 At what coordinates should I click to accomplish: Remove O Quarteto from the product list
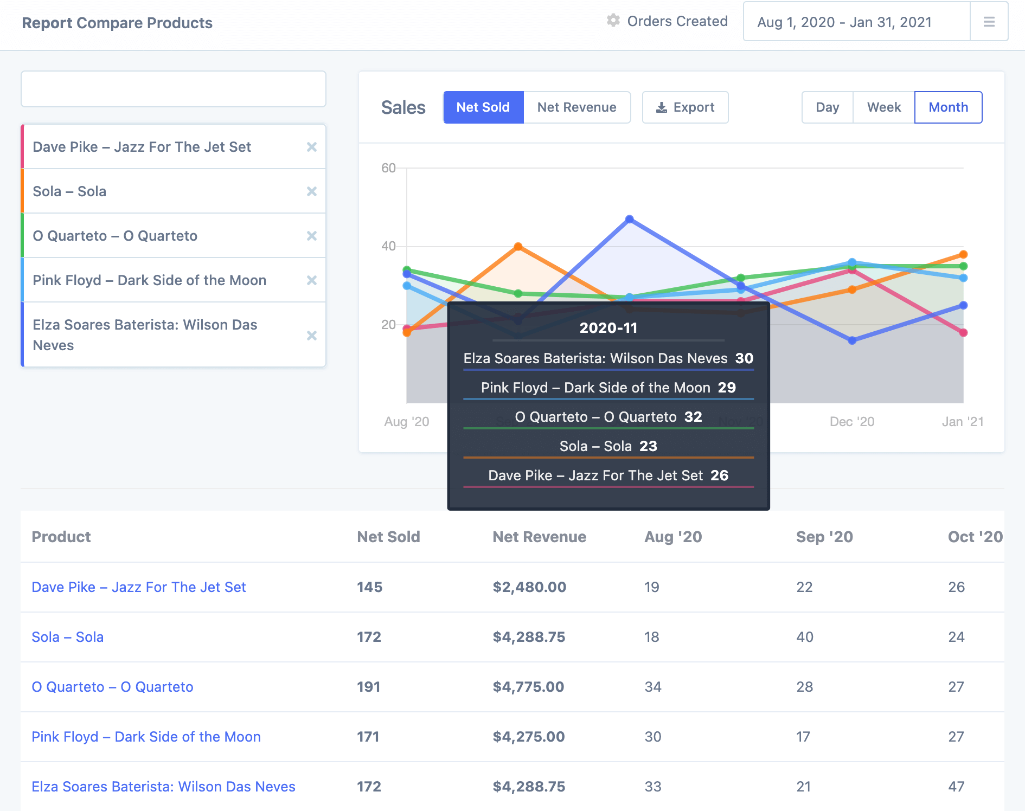(311, 236)
